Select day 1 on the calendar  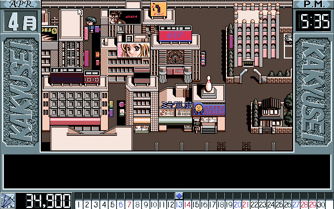(x=79, y=204)
